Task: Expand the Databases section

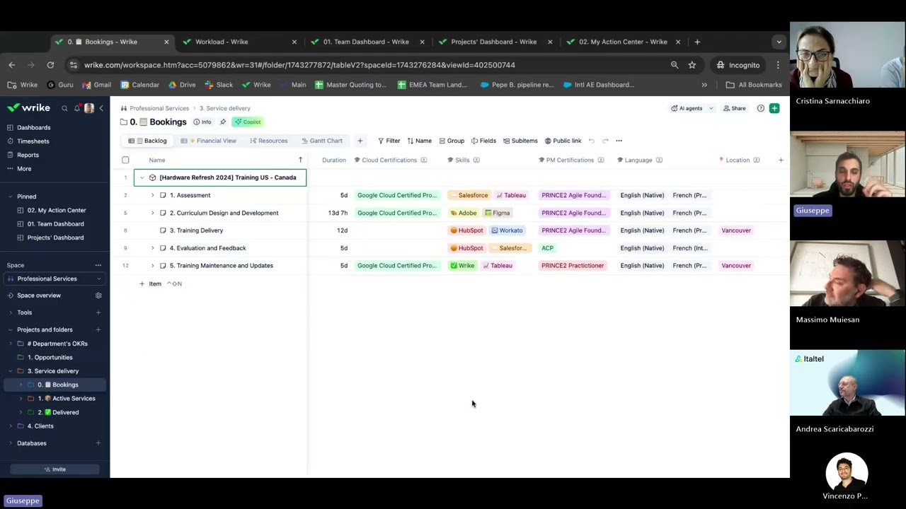Action: click(x=11, y=443)
